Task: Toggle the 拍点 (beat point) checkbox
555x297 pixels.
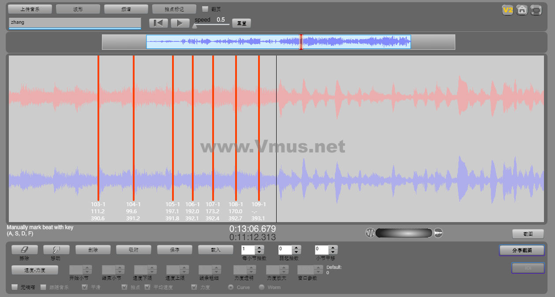Action: pos(124,287)
